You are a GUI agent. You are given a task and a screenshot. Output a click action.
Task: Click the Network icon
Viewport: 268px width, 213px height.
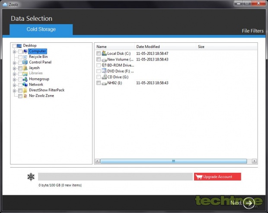(x=25, y=85)
